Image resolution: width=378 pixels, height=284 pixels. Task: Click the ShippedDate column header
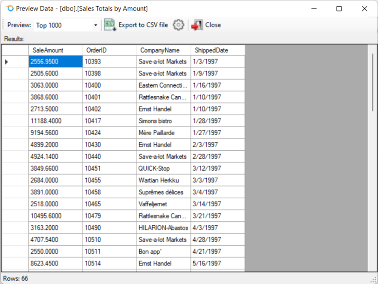[217, 50]
